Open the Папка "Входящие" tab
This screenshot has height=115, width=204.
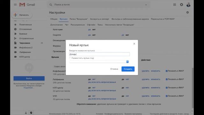tap(79, 19)
